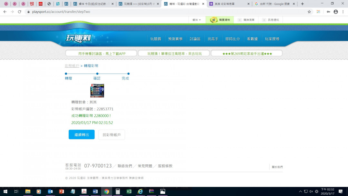Click the 回彩幣帳戶 button
Screen dimensions: 348x196
coord(111,135)
